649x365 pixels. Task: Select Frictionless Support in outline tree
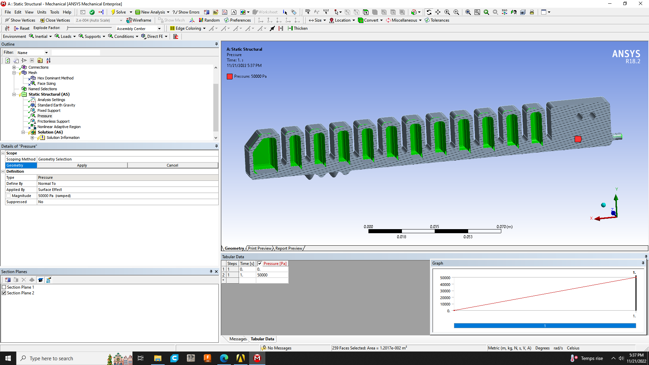tap(53, 121)
